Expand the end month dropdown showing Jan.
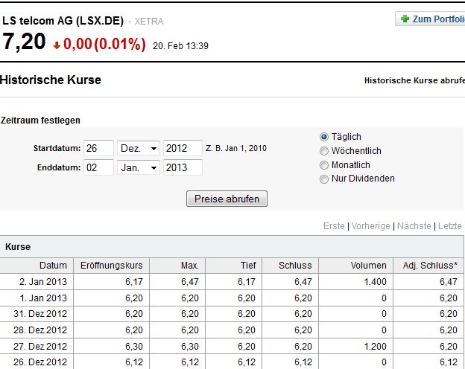This screenshot has width=465, height=369. pos(139,167)
